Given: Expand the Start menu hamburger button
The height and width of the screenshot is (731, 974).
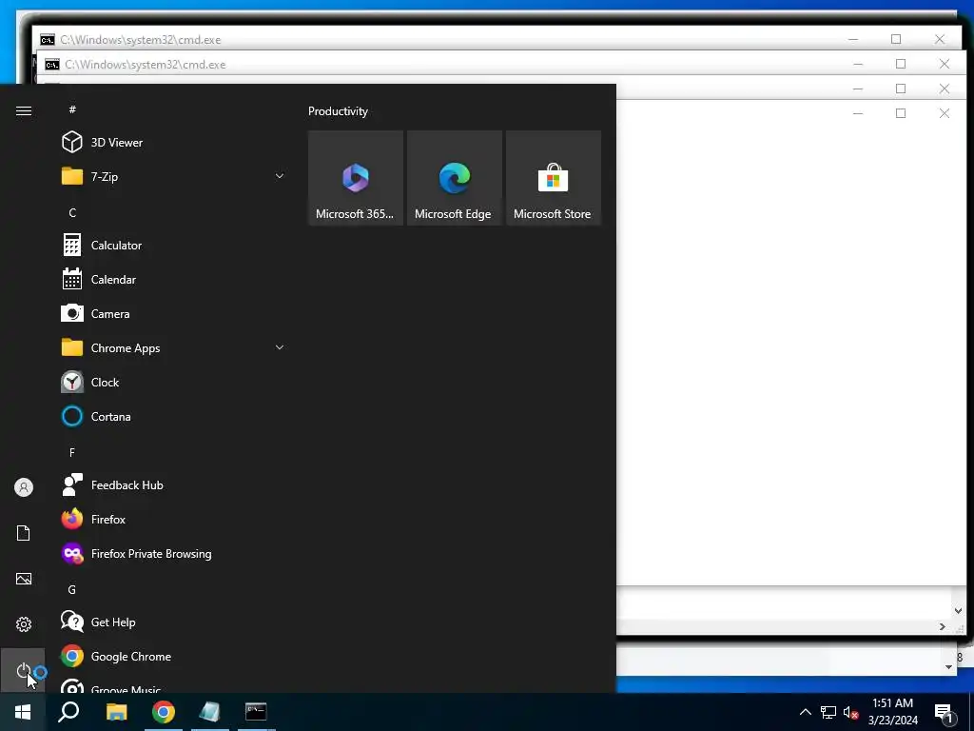Looking at the screenshot, I should click(24, 110).
